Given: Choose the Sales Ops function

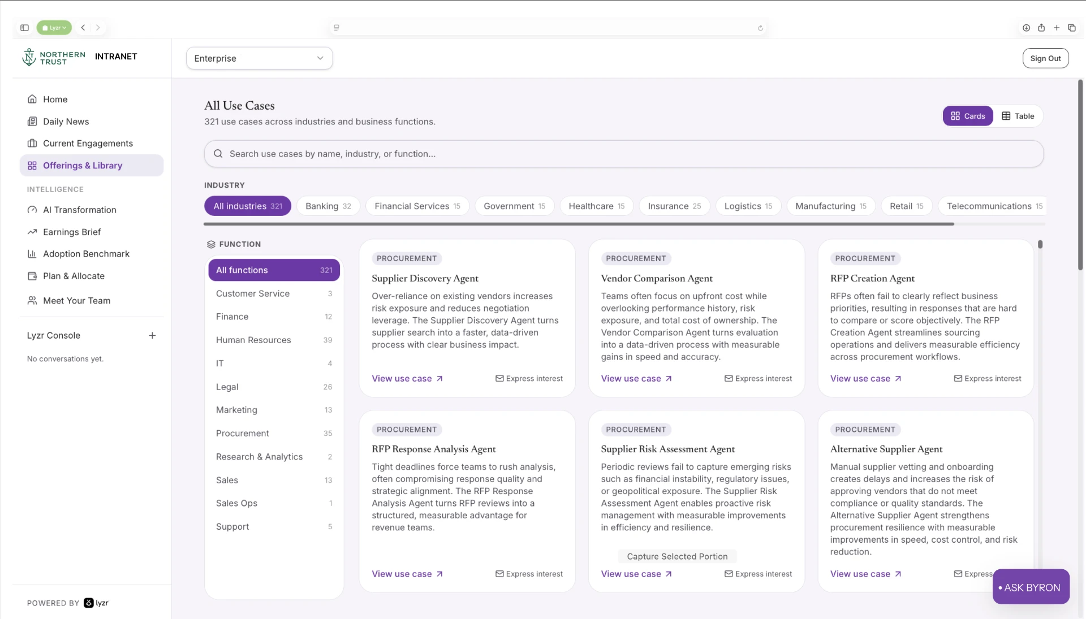Looking at the screenshot, I should [x=274, y=504].
